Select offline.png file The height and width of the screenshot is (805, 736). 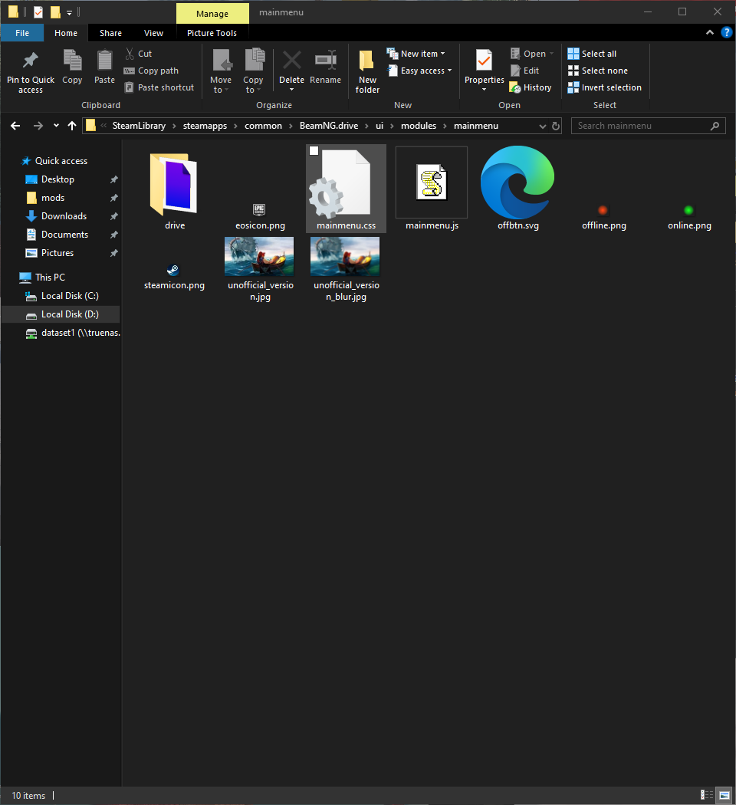[x=603, y=217]
